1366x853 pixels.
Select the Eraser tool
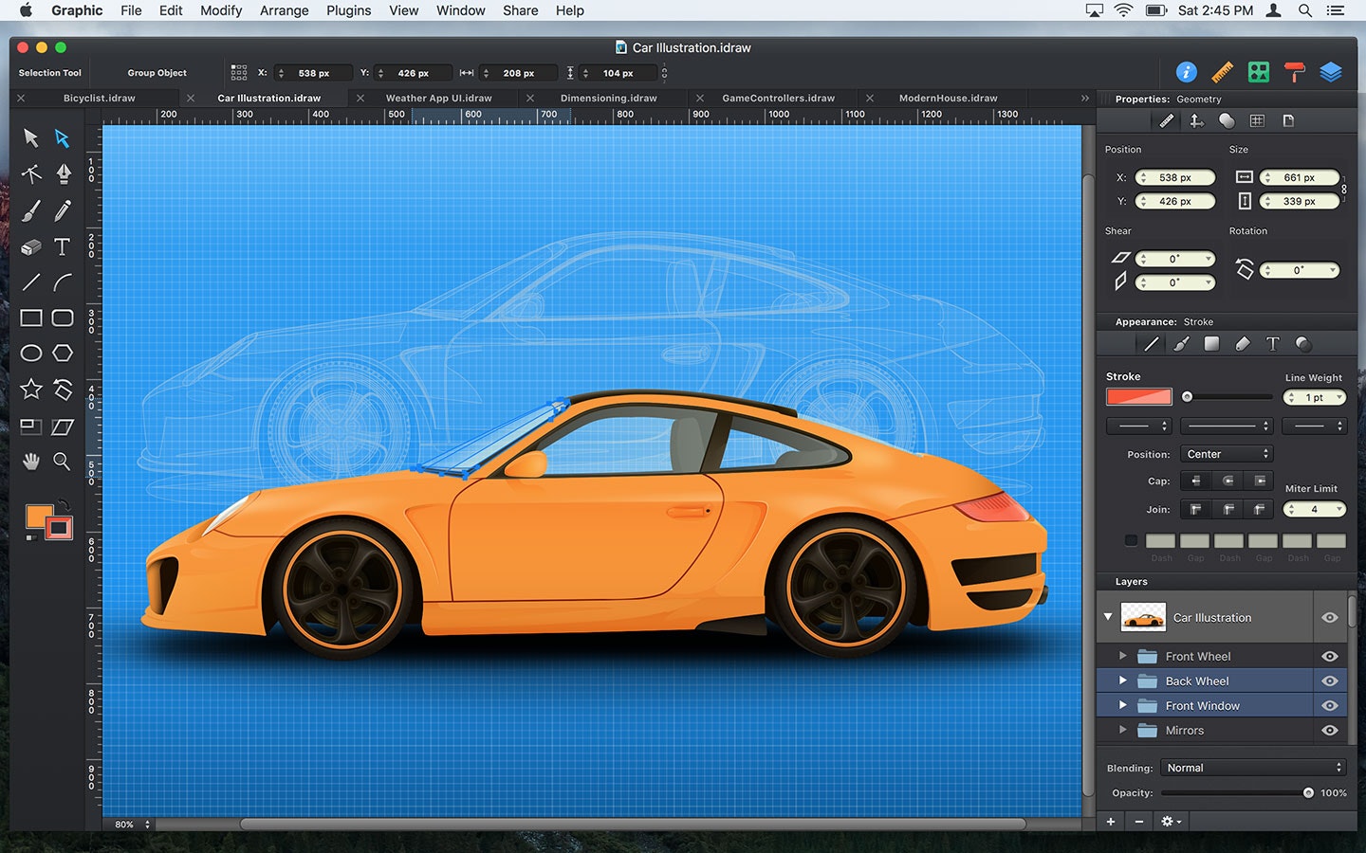tap(30, 246)
